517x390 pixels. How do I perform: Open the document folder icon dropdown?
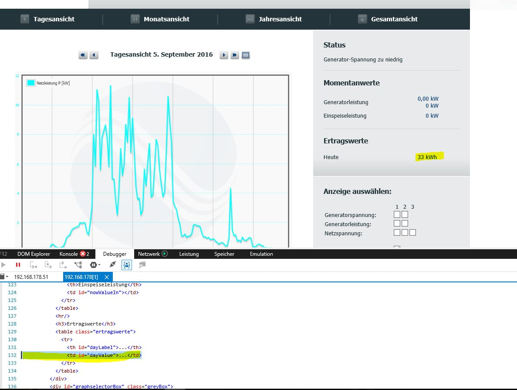tap(4, 277)
